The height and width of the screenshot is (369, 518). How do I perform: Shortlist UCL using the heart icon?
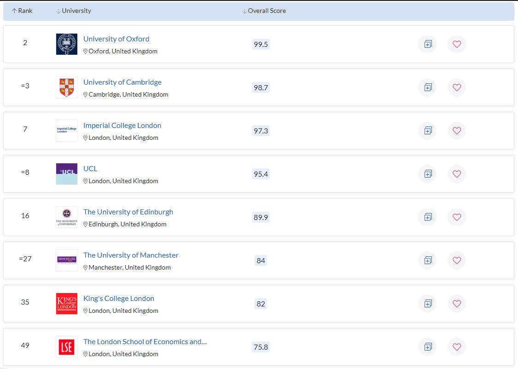tap(457, 174)
